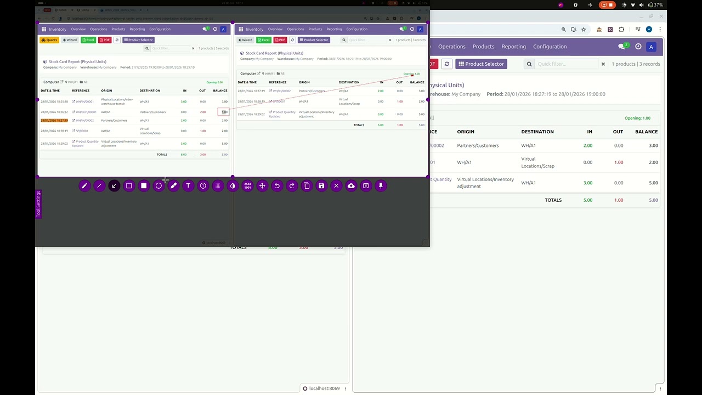Pick the Marker highlighter tool
The image size is (702, 395).
(x=173, y=186)
